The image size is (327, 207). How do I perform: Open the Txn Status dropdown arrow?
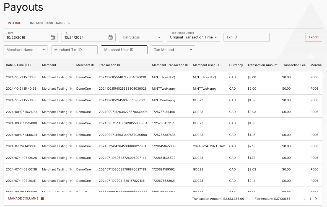click(159, 37)
